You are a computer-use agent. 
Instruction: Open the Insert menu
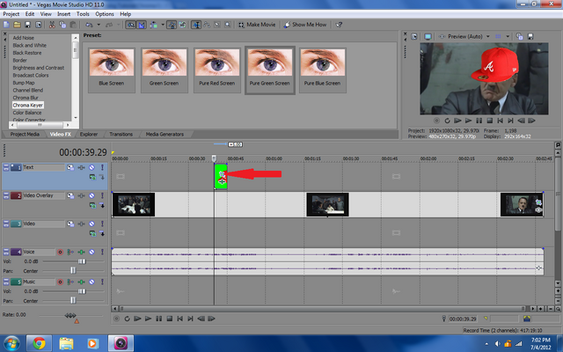64,14
